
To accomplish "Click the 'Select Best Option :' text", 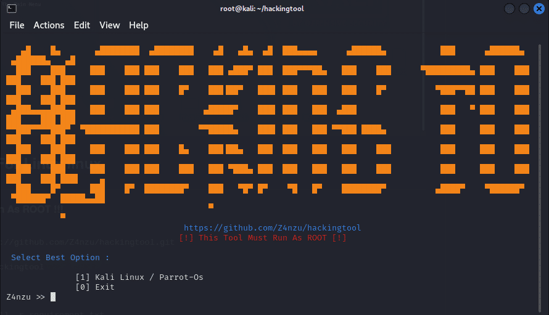I will click(60, 258).
